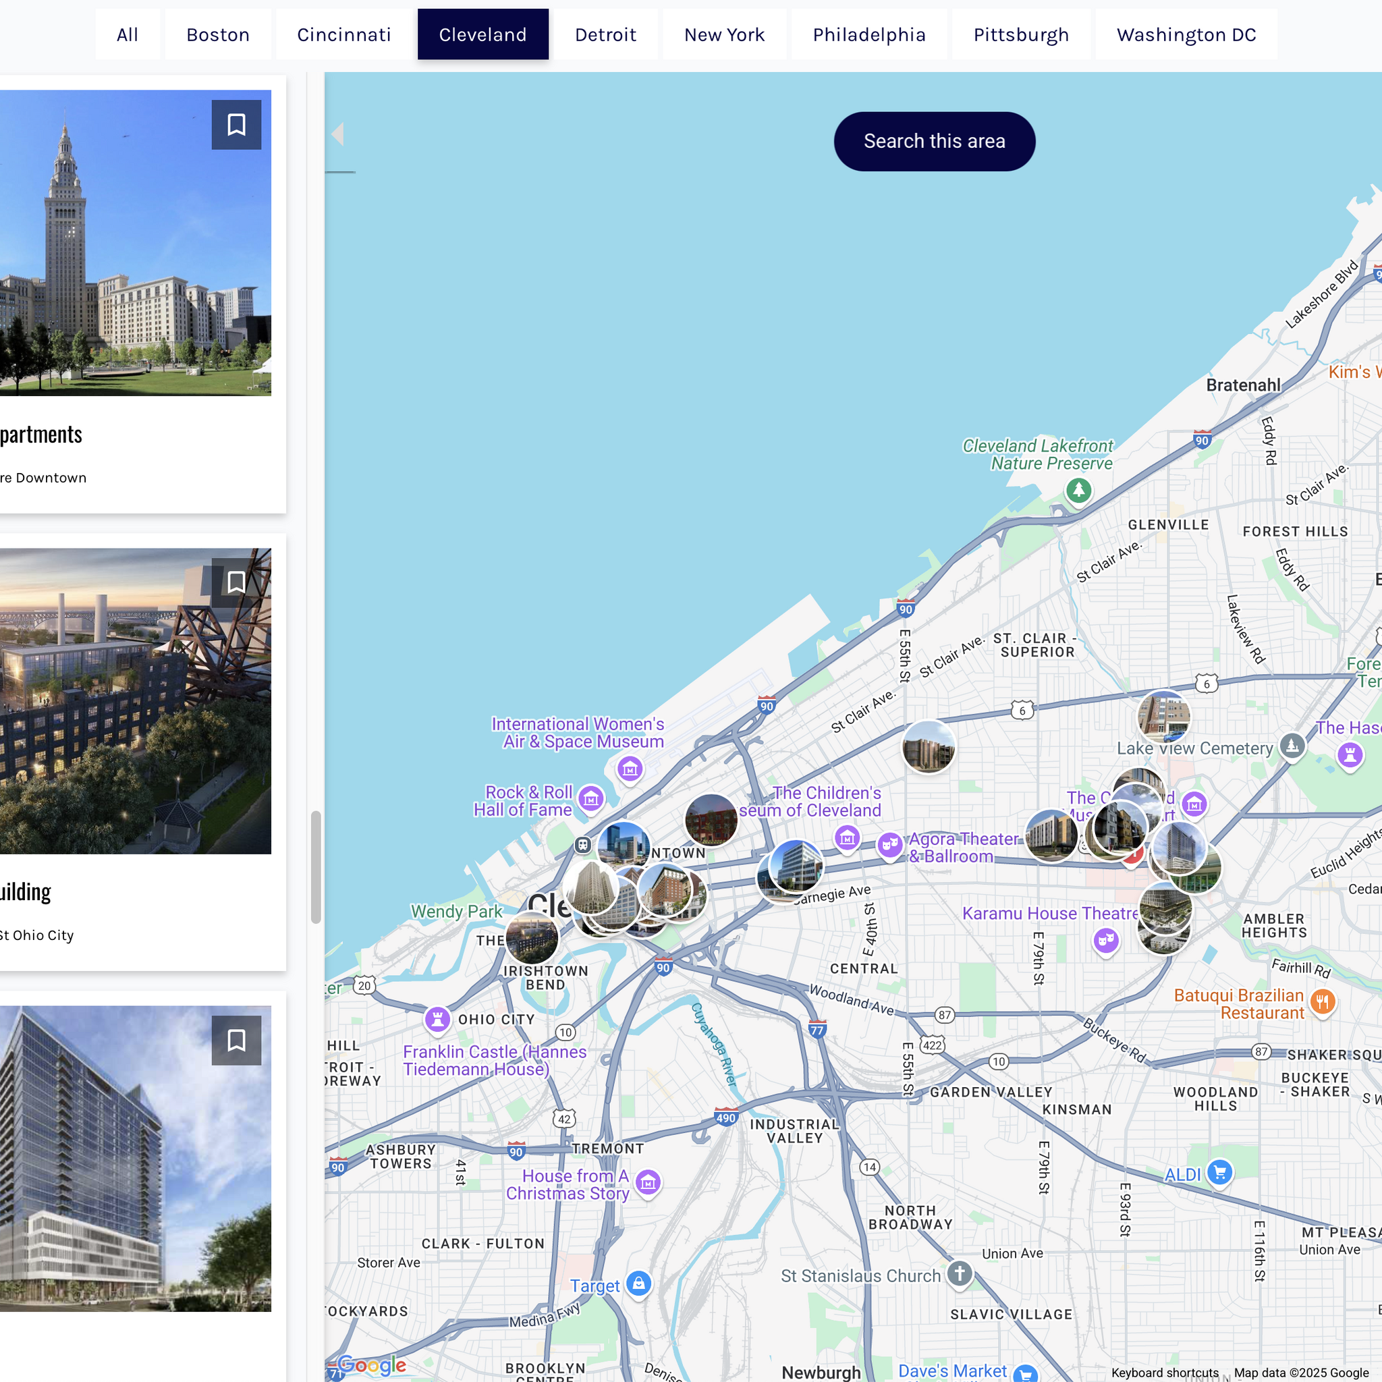
Task: Click the ALDI grocery cart pin
Action: [1219, 1172]
